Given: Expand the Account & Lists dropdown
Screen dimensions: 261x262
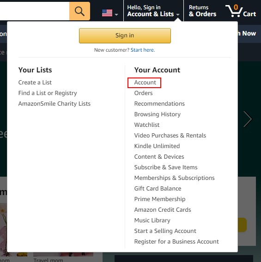Looking at the screenshot, I should (153, 11).
